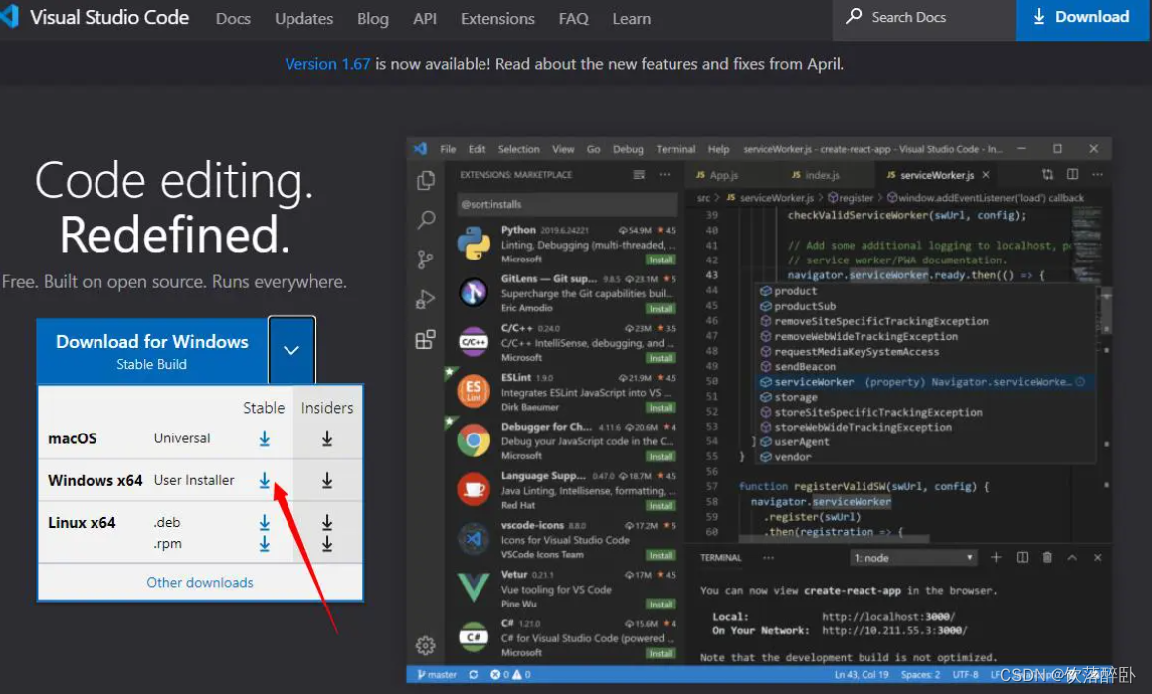The image size is (1152, 694).
Task: Click Spaces: 2 in status bar
Action: click(920, 674)
